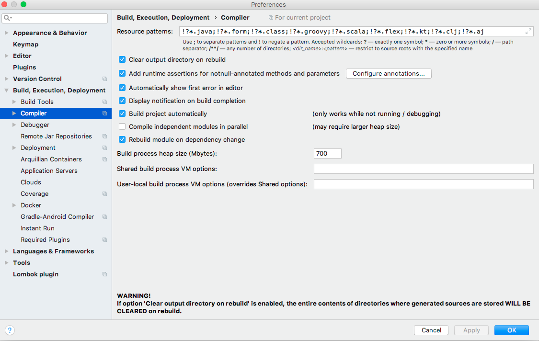Expand Compiler subtree arrow
The width and height of the screenshot is (539, 341).
pos(14,113)
